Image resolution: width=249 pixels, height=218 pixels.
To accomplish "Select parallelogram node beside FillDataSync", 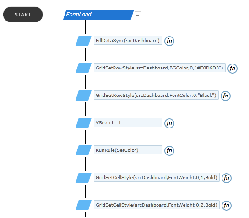I will coord(83,41).
